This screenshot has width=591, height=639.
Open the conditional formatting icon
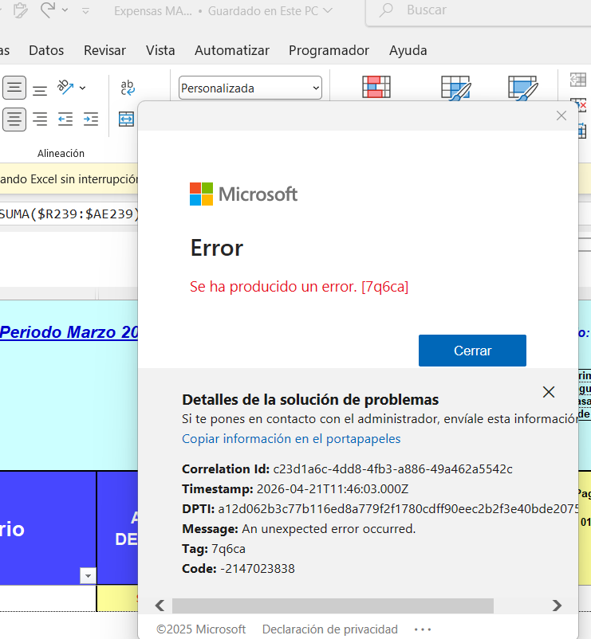pyautogui.click(x=376, y=87)
